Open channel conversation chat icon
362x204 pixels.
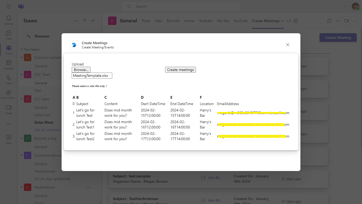(330, 21)
